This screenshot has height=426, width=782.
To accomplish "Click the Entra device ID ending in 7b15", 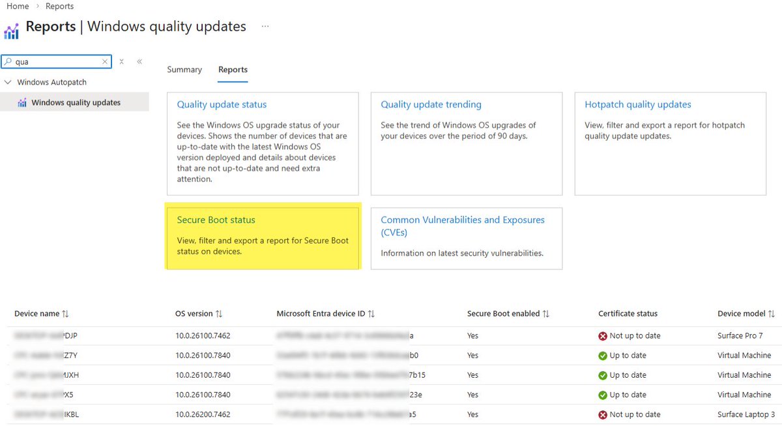I will (351, 375).
